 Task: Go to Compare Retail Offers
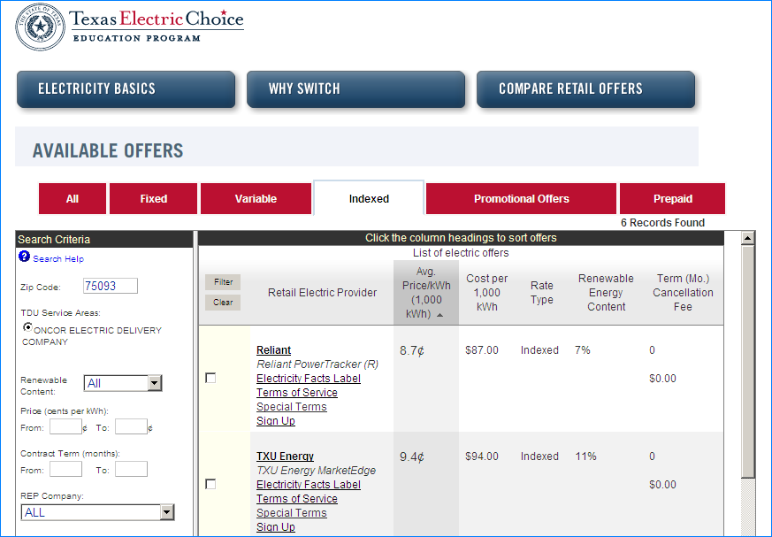pos(586,89)
